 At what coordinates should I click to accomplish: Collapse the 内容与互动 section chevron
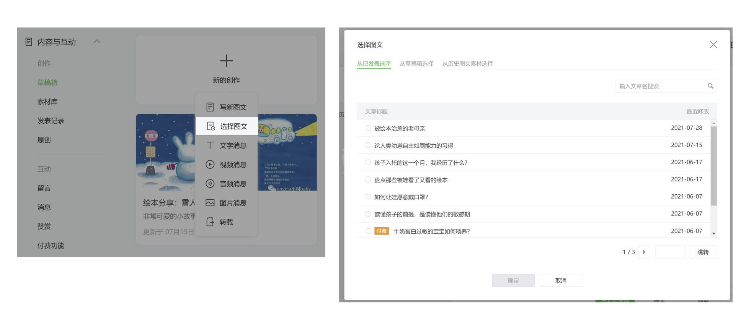97,41
